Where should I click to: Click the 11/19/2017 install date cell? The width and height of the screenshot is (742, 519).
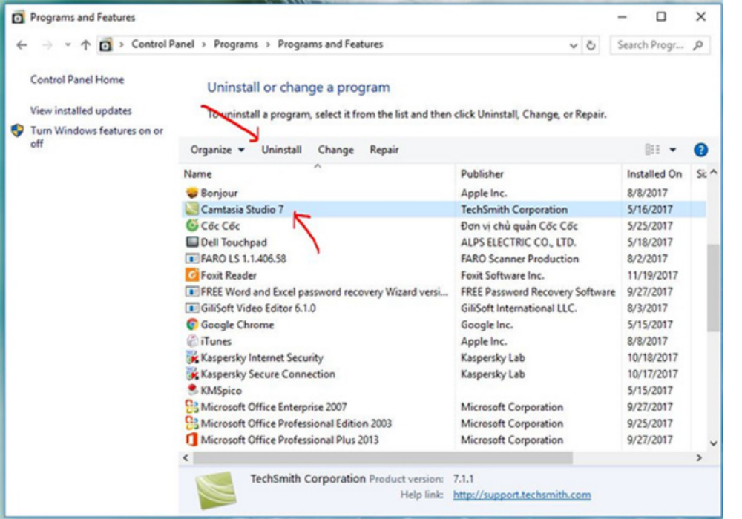[x=652, y=275]
